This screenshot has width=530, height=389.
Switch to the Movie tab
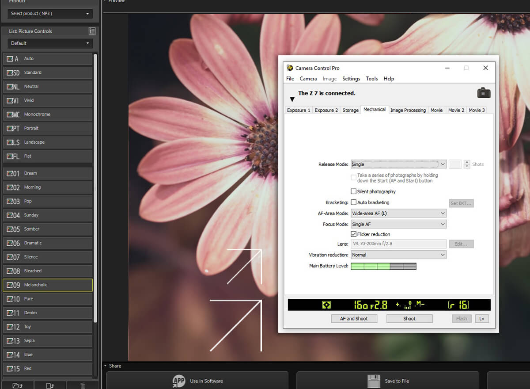click(x=437, y=110)
